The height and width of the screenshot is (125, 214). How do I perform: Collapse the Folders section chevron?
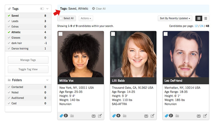pyautogui.click(x=47, y=80)
